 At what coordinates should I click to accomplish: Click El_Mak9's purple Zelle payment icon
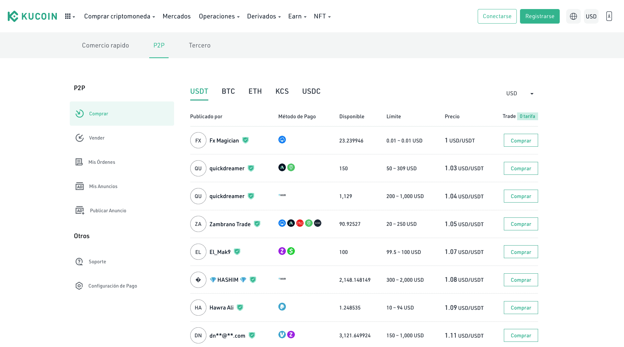(x=282, y=251)
